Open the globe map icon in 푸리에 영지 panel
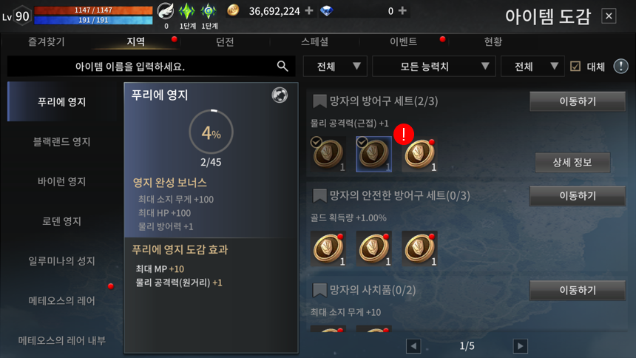The height and width of the screenshot is (358, 636). [280, 95]
